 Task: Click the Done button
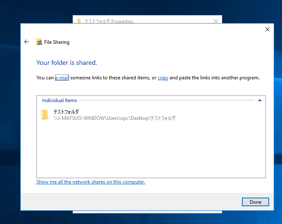(x=256, y=202)
